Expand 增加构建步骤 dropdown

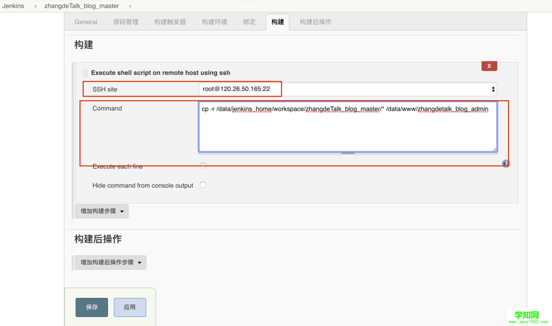coord(102,211)
